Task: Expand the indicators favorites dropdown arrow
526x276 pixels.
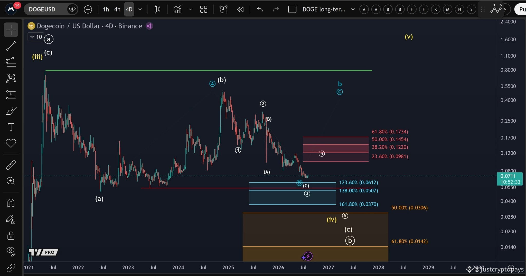Action: click(x=190, y=10)
